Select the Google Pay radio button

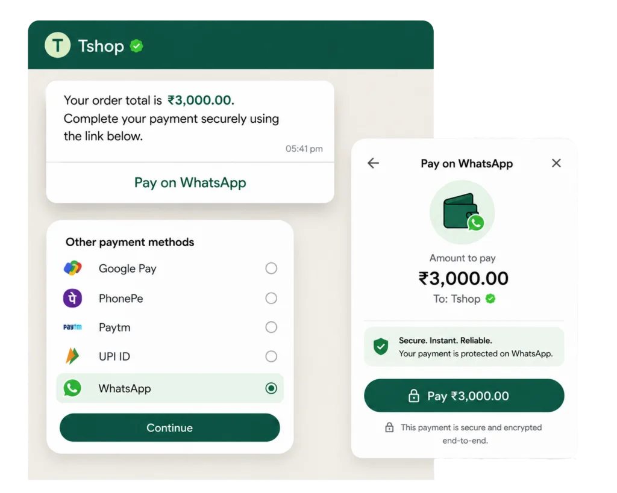click(271, 268)
